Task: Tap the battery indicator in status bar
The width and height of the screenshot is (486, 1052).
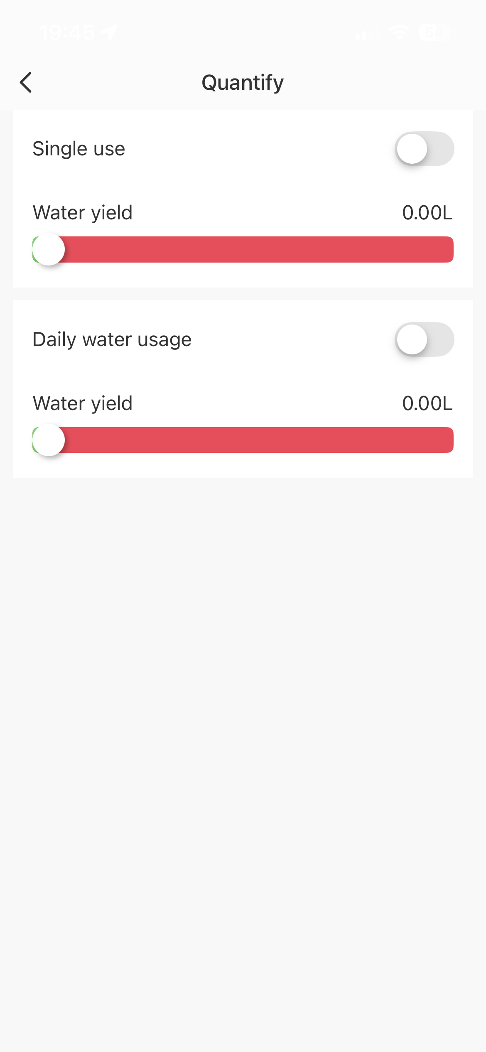Action: [435, 32]
